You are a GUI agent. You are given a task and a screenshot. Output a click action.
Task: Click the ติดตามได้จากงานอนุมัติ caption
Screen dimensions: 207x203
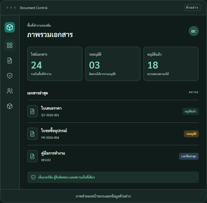pyautogui.click(x=102, y=74)
